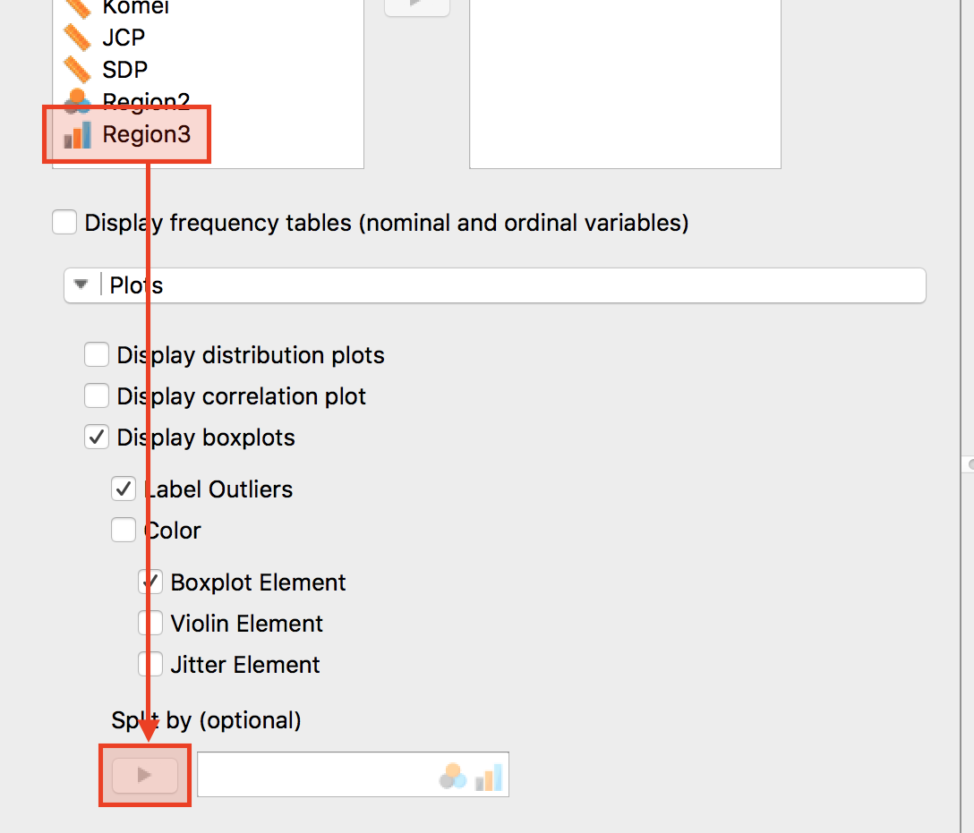Turn on Color for boxplots
This screenshot has width=974, height=833.
(x=124, y=530)
